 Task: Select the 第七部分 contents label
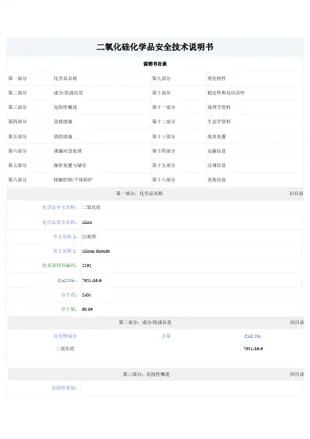tap(17, 165)
